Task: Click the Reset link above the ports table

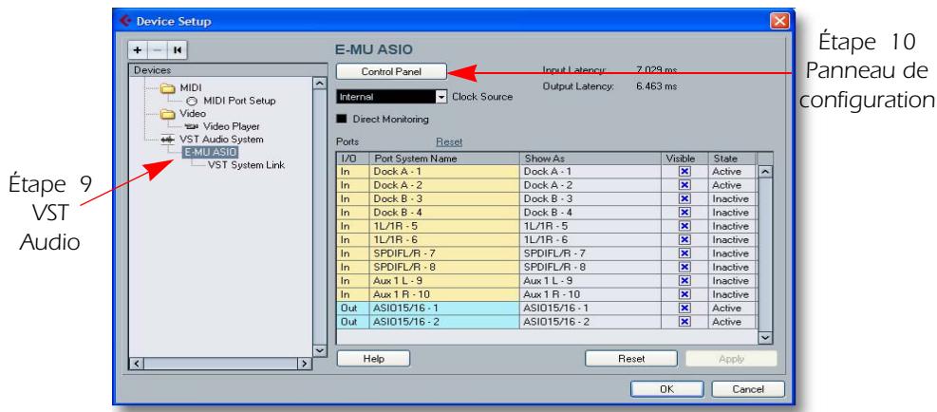Action: [448, 141]
